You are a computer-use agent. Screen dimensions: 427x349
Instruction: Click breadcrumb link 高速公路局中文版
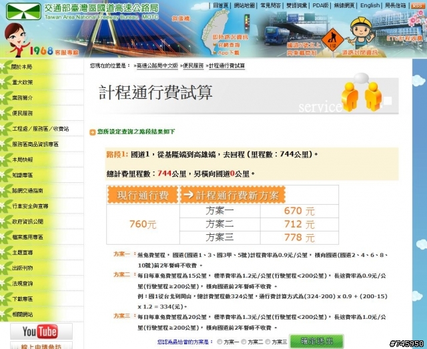pyautogui.click(x=157, y=66)
